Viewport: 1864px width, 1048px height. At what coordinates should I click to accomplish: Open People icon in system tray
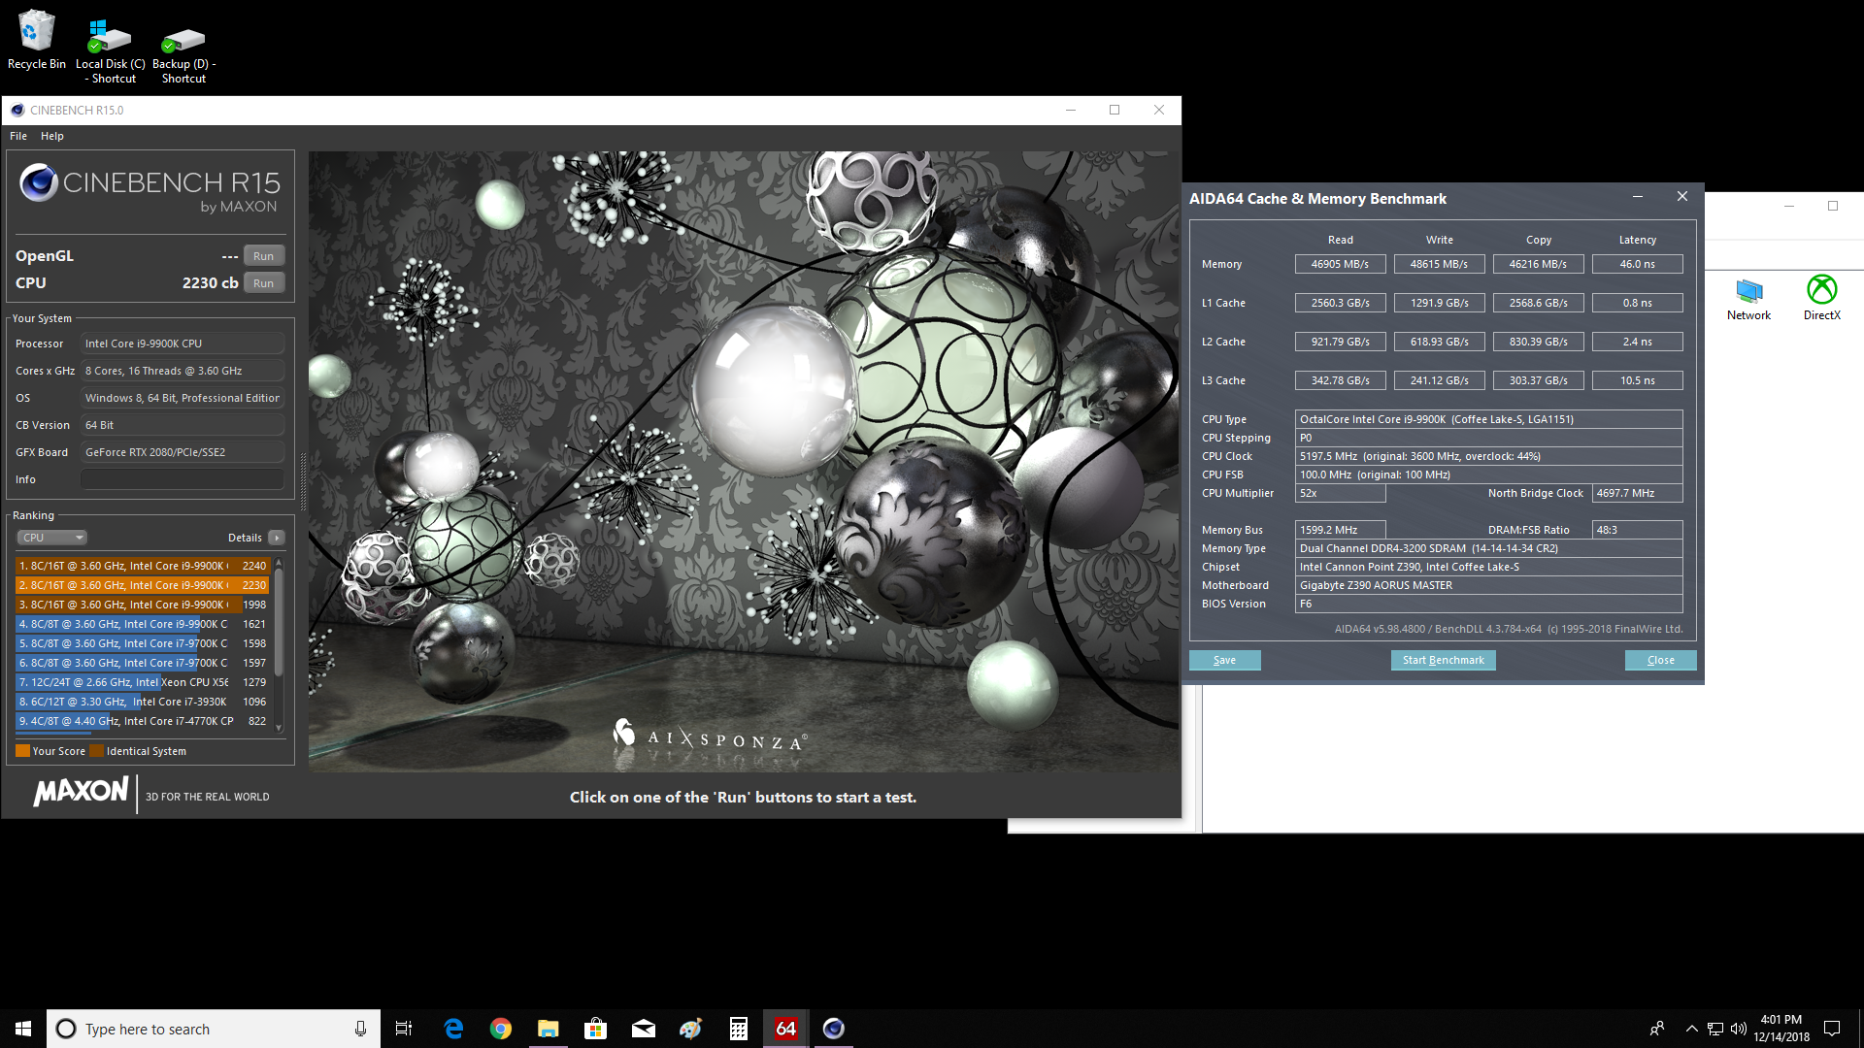tap(1656, 1029)
